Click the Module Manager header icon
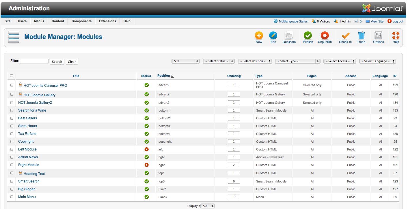The image size is (408, 209). tap(14, 37)
